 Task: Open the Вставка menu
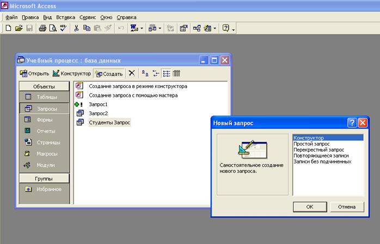[65, 17]
